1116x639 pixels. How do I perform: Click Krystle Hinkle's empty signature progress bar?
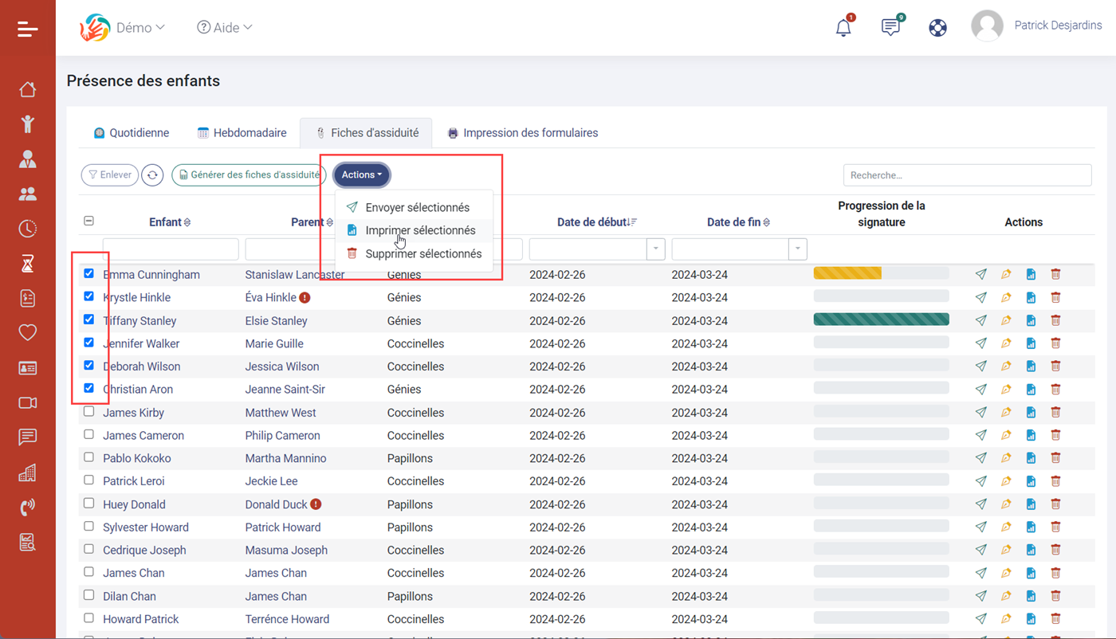tap(882, 296)
